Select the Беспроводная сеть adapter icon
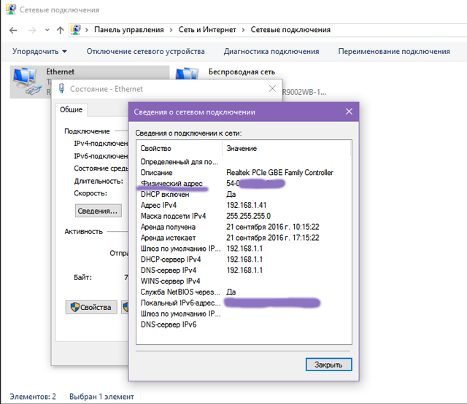Viewport: 467px width, 404px height. (x=187, y=74)
